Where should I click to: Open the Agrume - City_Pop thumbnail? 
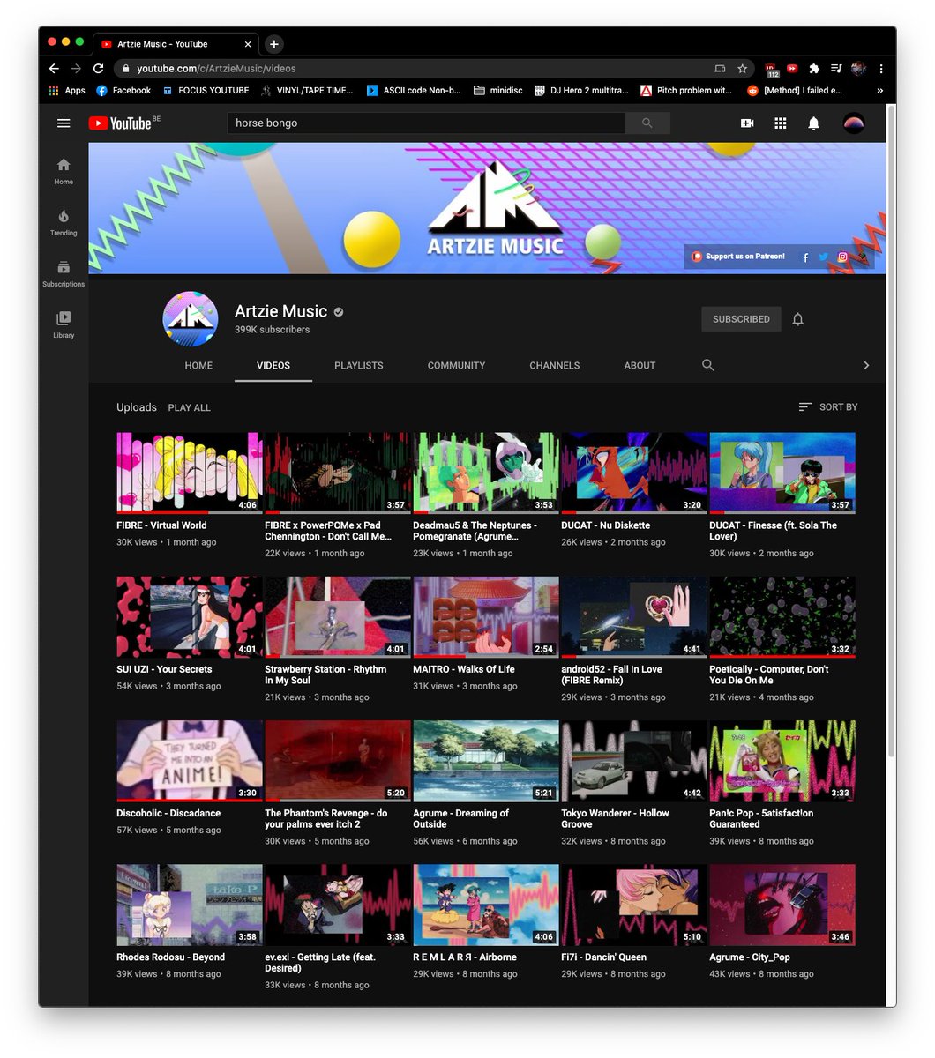point(782,905)
